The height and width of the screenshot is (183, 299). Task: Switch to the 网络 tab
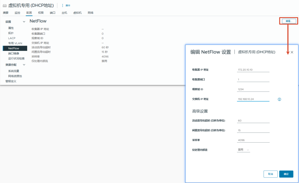click(90, 13)
